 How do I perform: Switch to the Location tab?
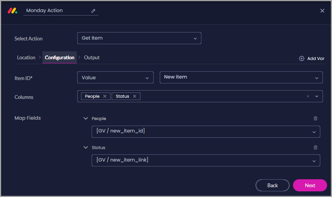pyautogui.click(x=26, y=57)
